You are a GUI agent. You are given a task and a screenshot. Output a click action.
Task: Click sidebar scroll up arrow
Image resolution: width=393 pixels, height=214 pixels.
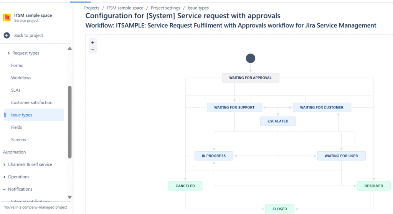70,49
